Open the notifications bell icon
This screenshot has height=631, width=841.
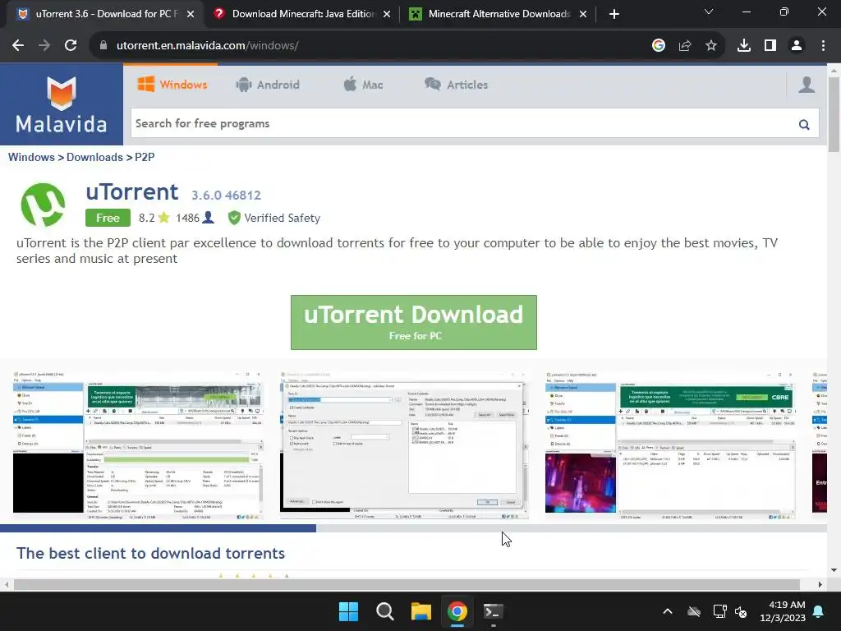pyautogui.click(x=819, y=611)
